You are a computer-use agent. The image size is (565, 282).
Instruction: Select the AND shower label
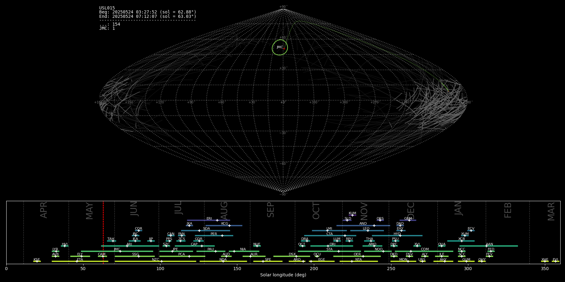[x=363, y=224]
